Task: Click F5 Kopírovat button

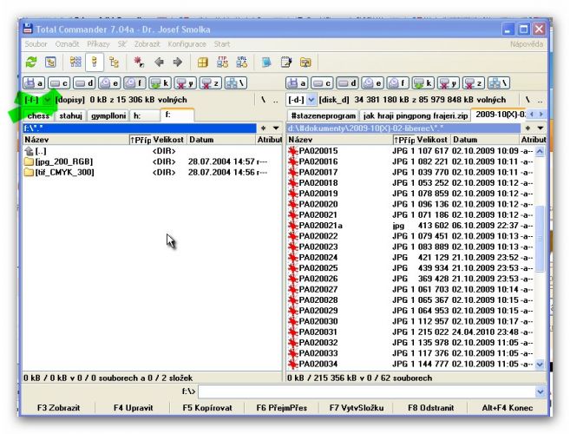Action: (x=207, y=408)
